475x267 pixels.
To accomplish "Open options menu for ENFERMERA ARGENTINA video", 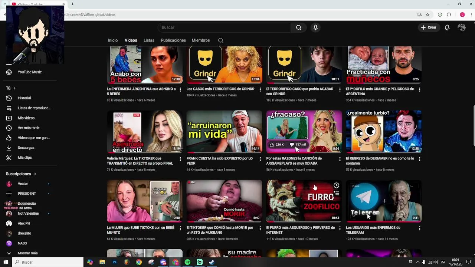I will 181,90.
